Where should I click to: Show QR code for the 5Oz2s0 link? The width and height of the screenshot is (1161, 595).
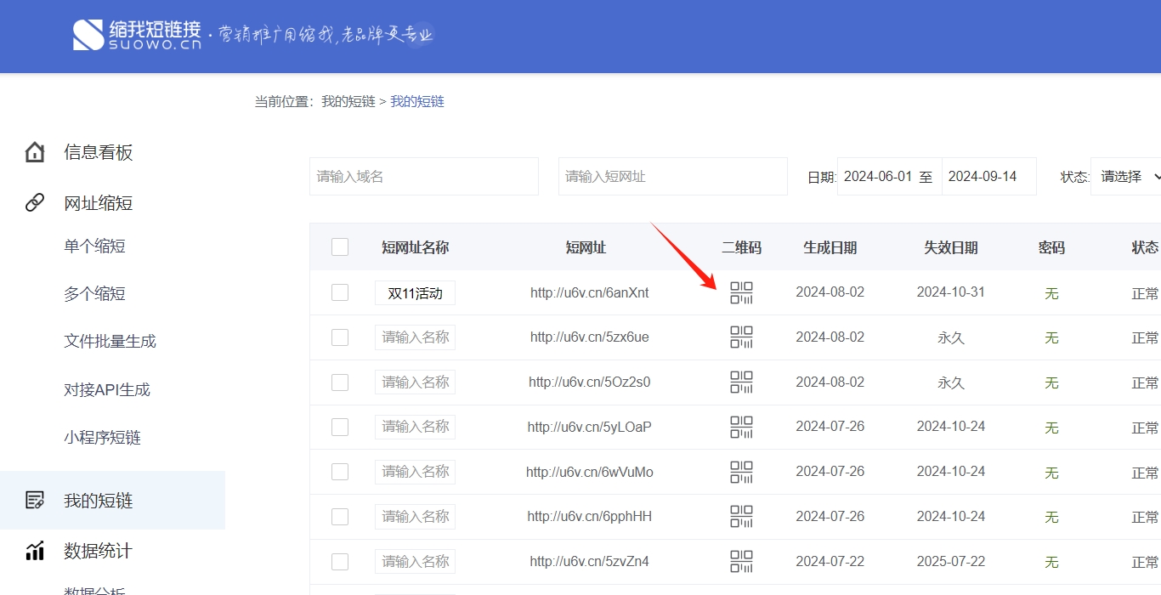[x=741, y=382]
